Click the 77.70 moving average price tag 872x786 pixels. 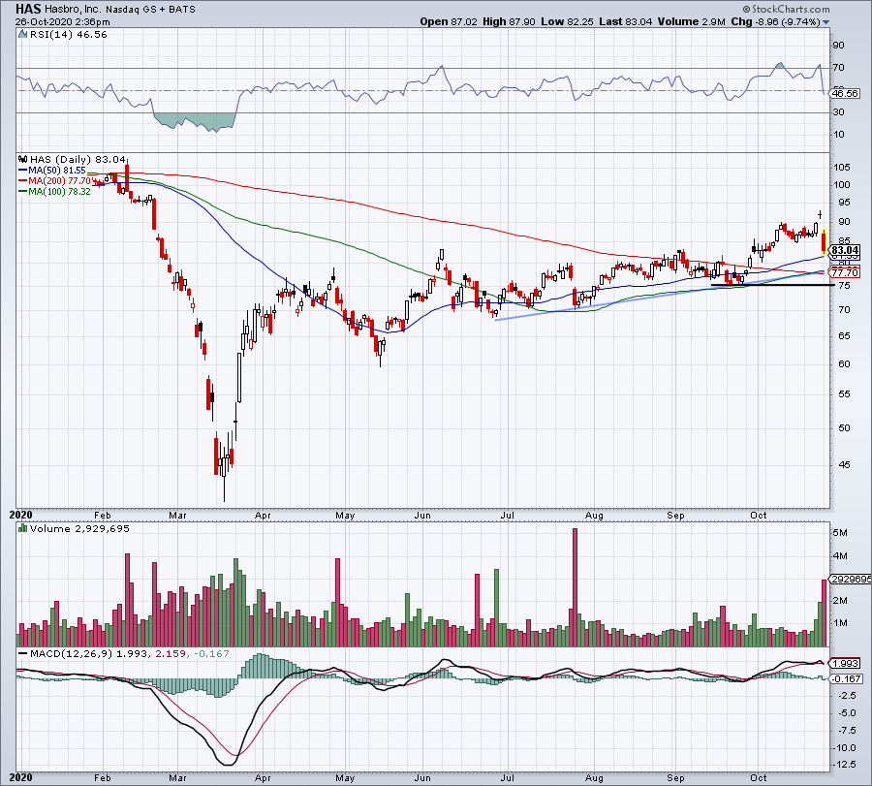point(845,272)
